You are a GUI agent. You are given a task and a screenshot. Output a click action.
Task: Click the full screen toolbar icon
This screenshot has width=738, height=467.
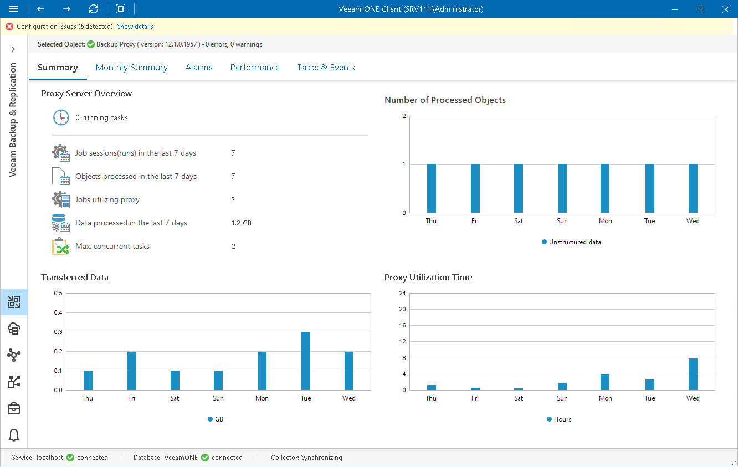point(120,9)
